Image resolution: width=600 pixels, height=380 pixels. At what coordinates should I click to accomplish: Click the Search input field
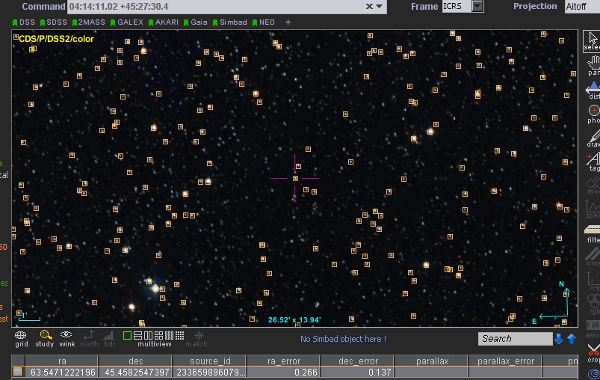[x=514, y=339]
